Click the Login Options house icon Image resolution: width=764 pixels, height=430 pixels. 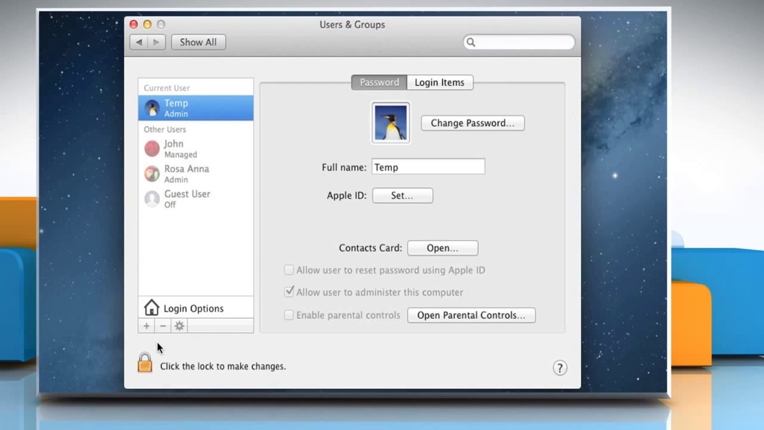coord(152,308)
